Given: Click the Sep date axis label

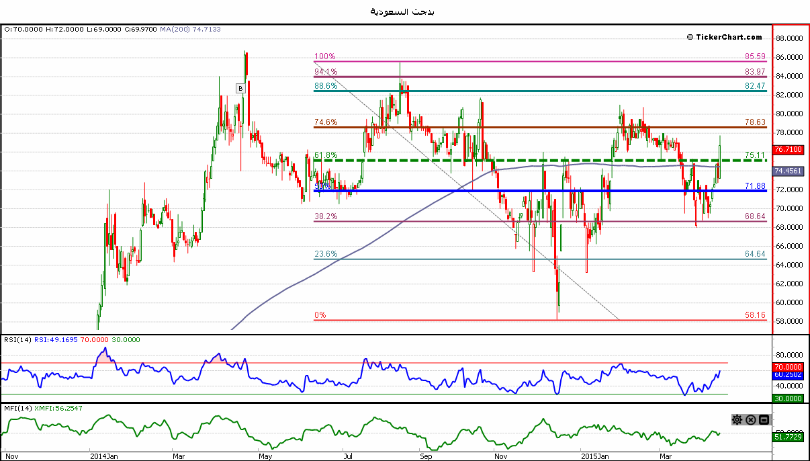Looking at the screenshot, I should click(426, 455).
